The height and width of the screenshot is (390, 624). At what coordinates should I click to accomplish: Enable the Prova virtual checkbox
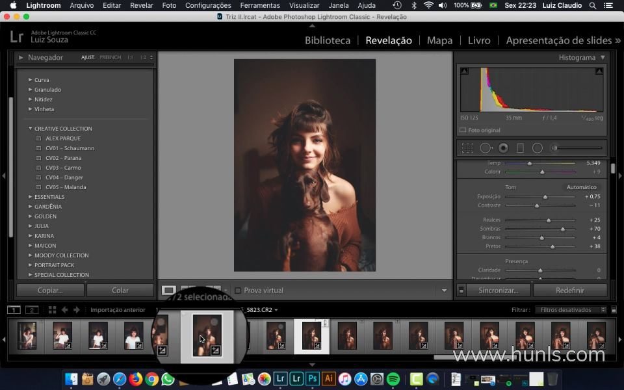[238, 291]
